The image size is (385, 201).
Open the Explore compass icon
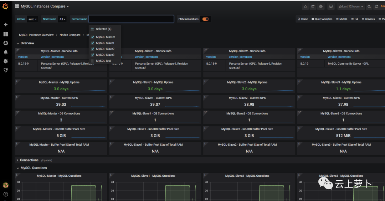click(x=6, y=43)
